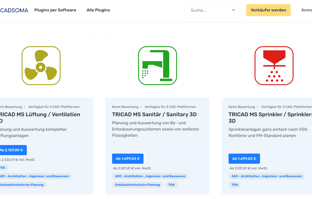Select the AEC tag on Sprinkler card
The image size is (312, 199).
(267, 176)
